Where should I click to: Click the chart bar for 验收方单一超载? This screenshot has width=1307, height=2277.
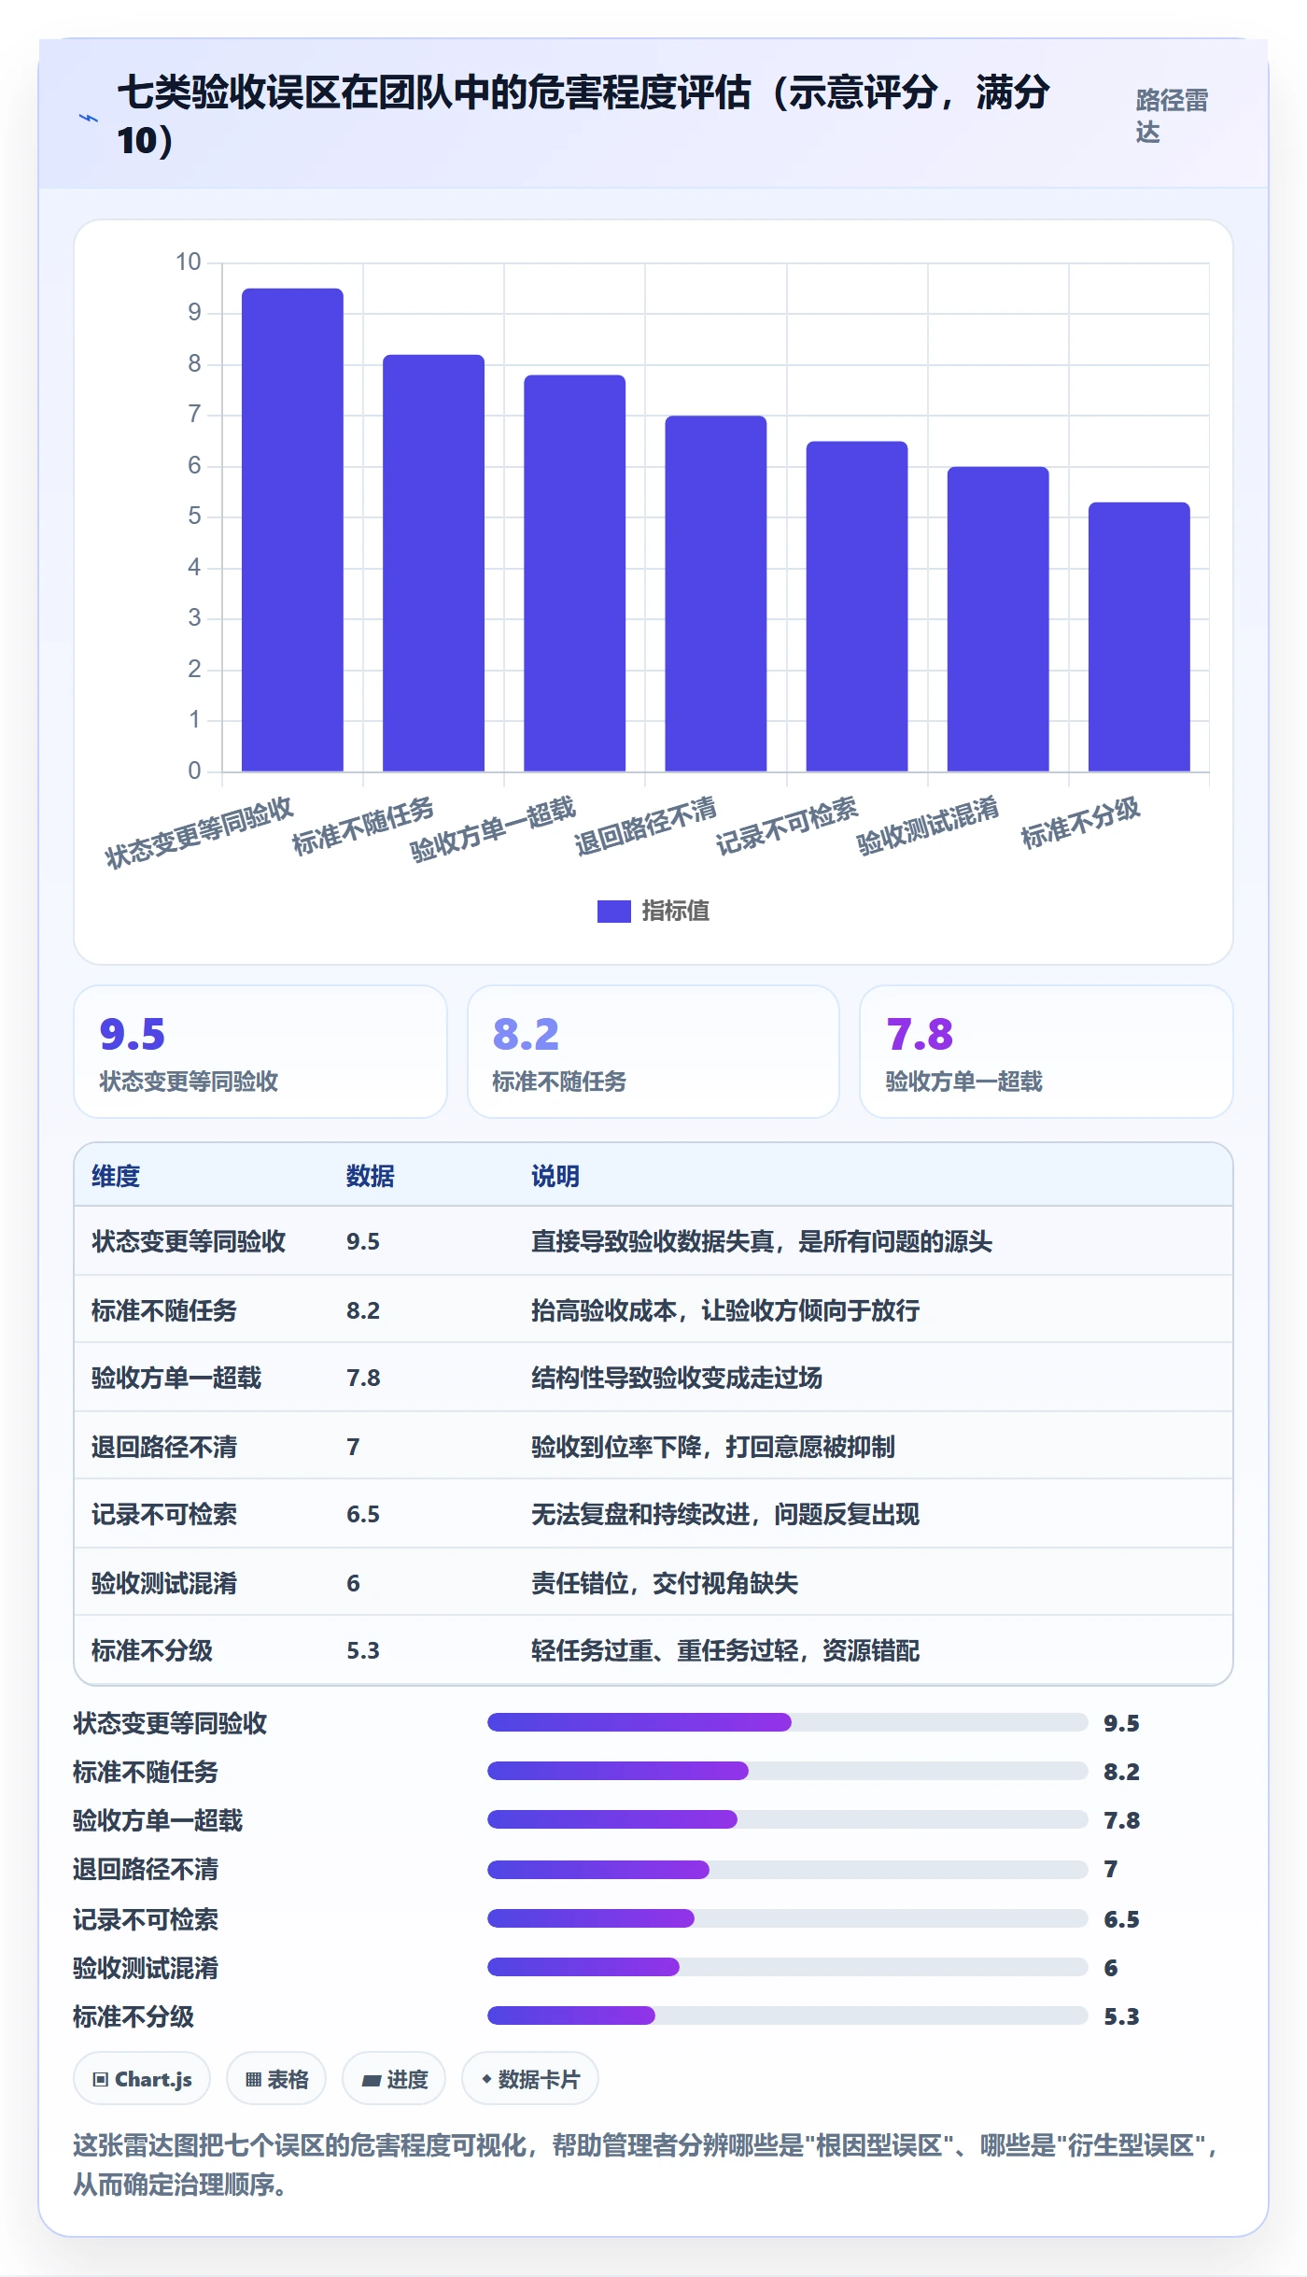tap(574, 573)
